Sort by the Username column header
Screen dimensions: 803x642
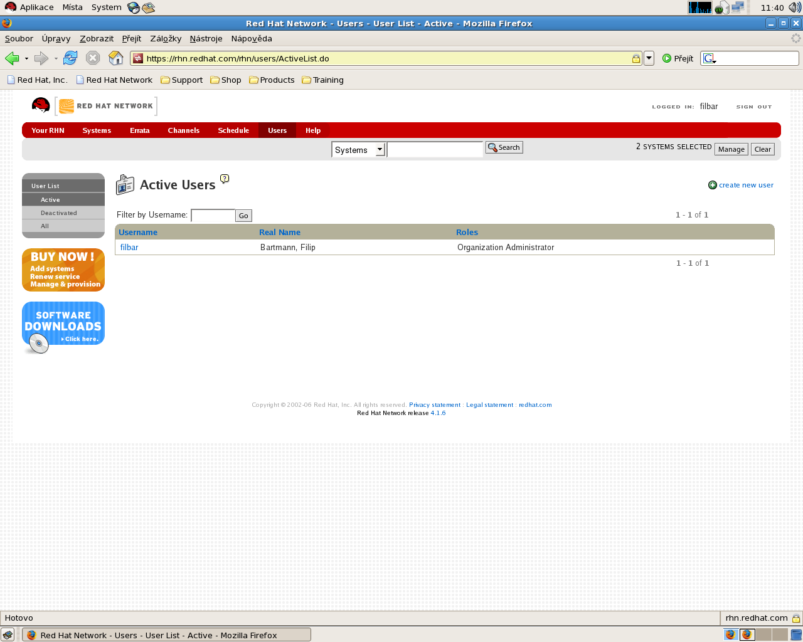point(138,232)
